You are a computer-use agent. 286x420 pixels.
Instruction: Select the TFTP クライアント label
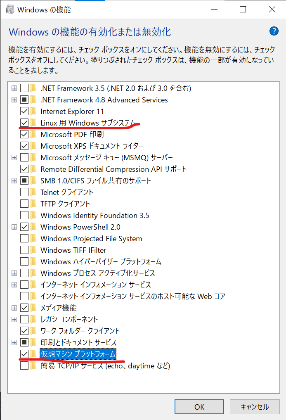tap(65, 204)
